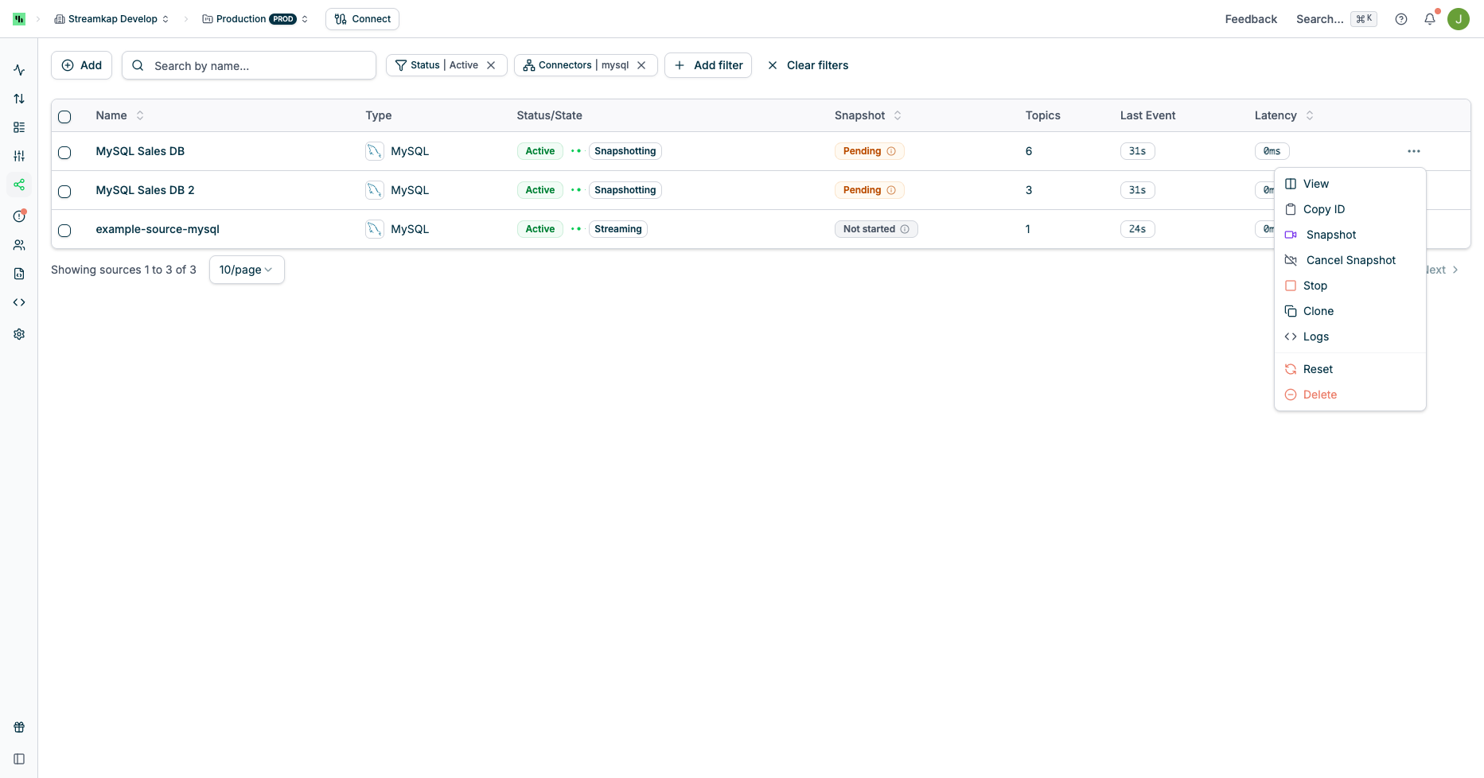Open the Team members icon in sidebar
The width and height of the screenshot is (1484, 778).
tap(19, 245)
